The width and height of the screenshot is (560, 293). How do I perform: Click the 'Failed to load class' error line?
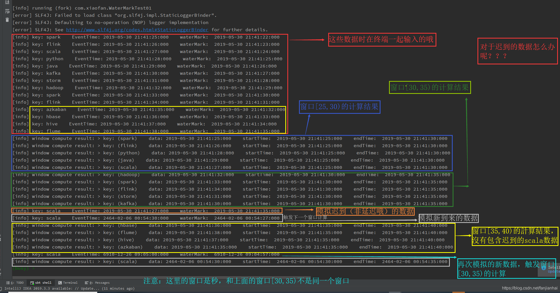(x=114, y=15)
